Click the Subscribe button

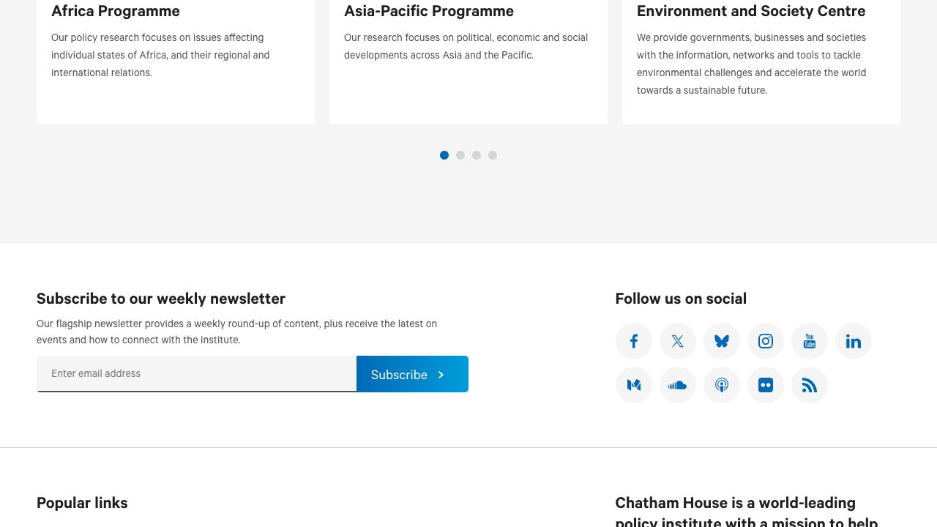(412, 374)
